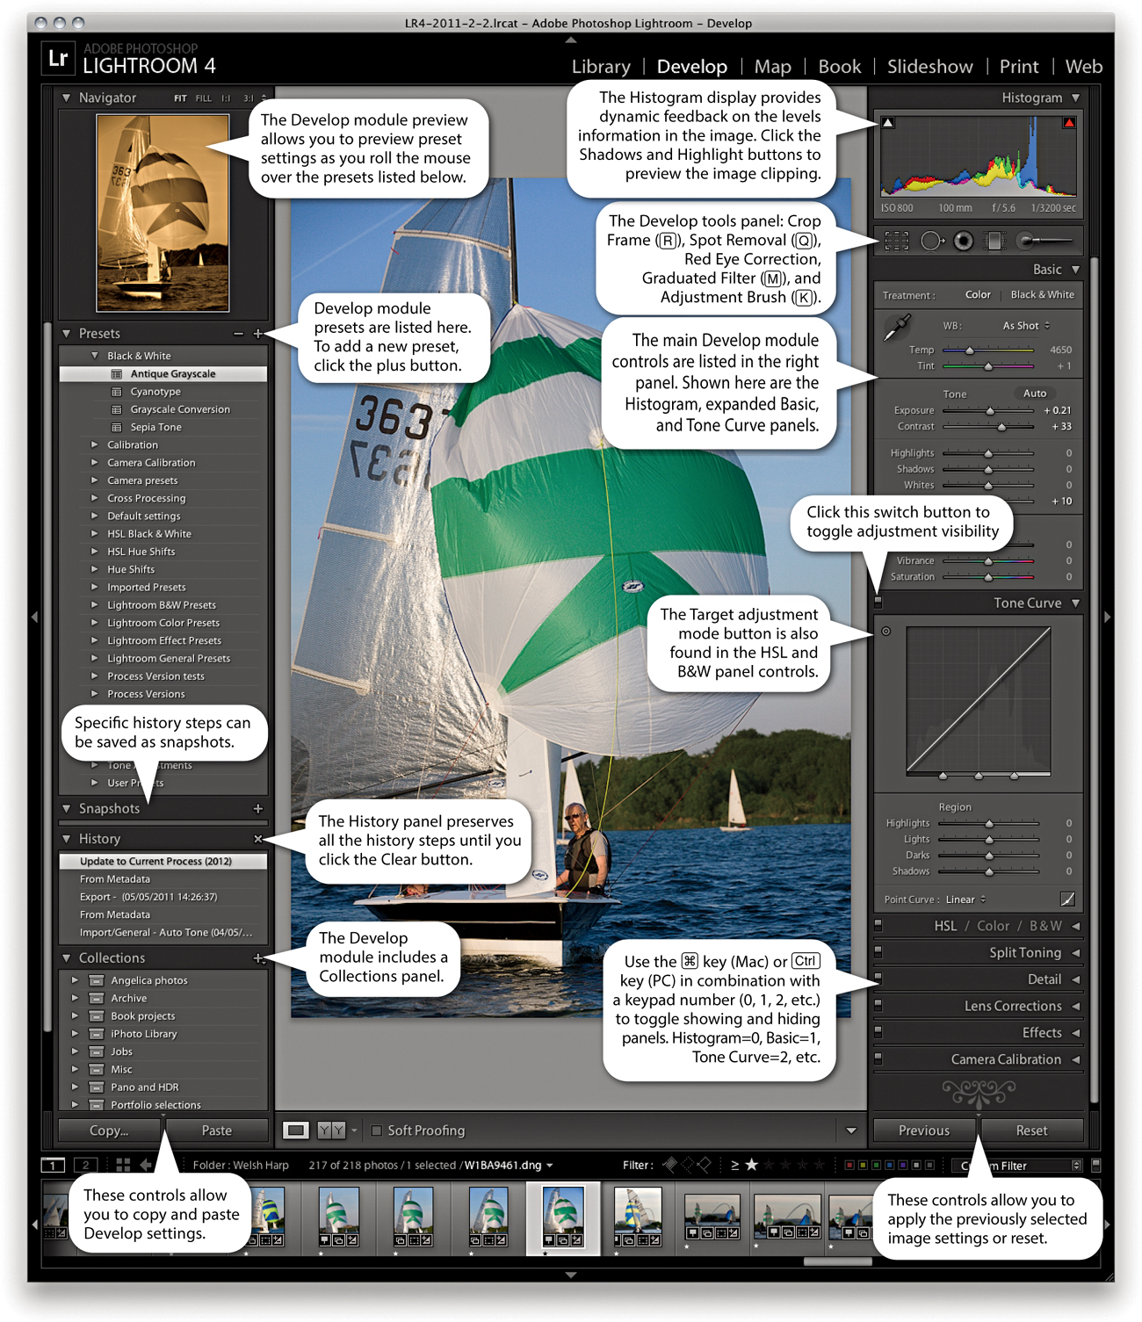Click the Copy... settings button
This screenshot has height=1322, width=1142.
109,1131
